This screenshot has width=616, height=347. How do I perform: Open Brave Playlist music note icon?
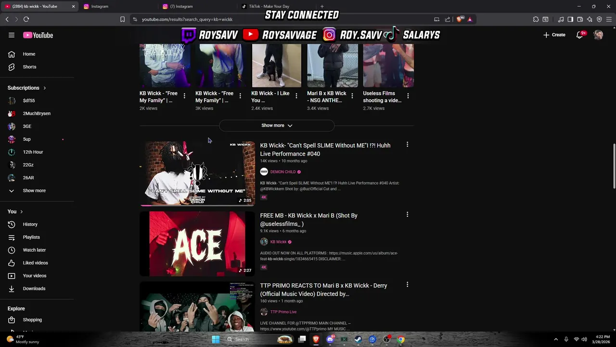point(561,19)
